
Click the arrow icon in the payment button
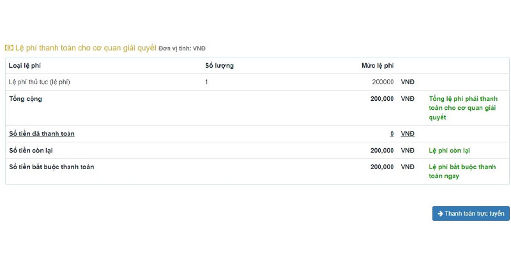pyautogui.click(x=440, y=214)
